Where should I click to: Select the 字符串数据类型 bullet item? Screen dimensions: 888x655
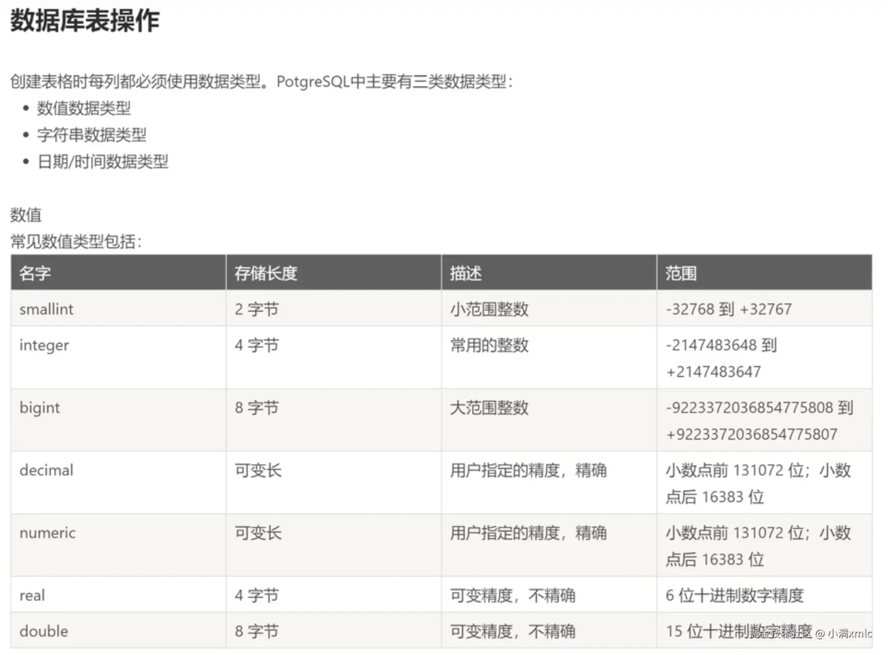tap(92, 135)
